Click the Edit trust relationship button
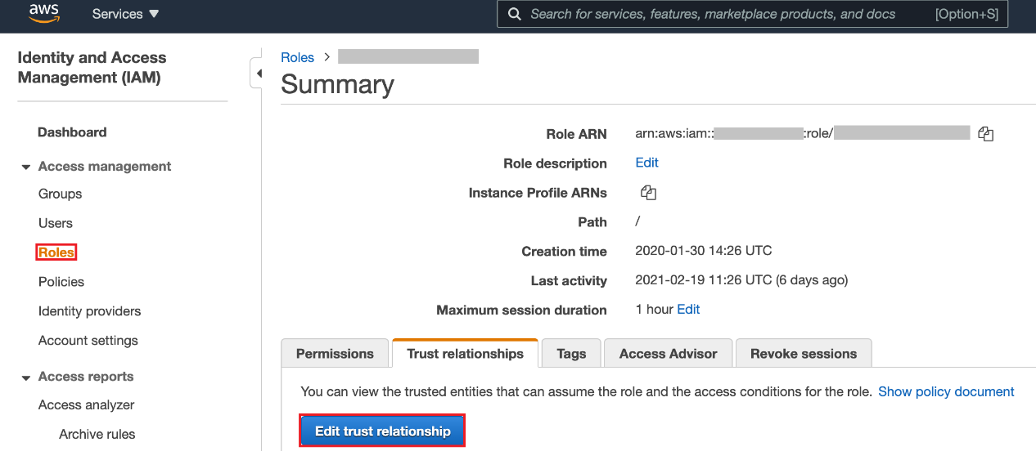The image size is (1036, 451). pyautogui.click(x=382, y=431)
